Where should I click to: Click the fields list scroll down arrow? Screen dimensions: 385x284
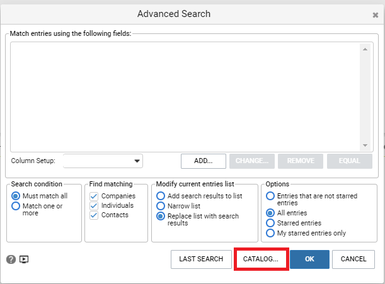tap(365, 145)
